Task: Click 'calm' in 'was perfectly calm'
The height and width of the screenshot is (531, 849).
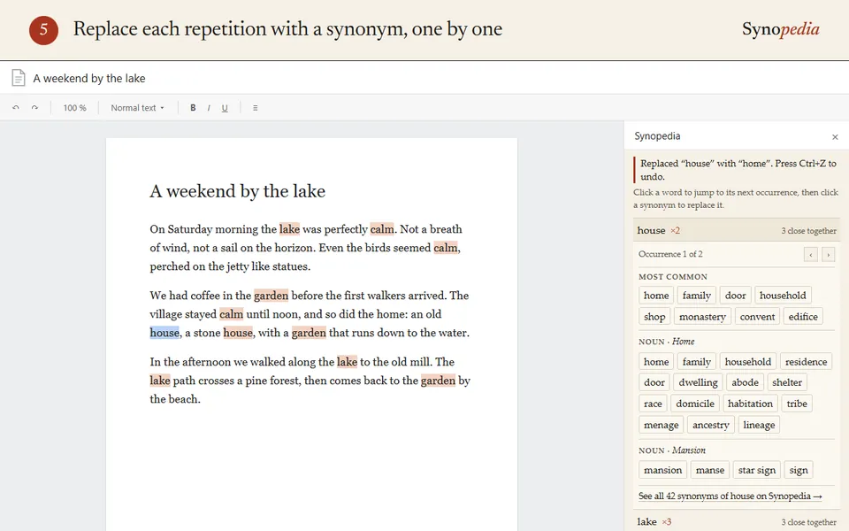Action: (x=382, y=229)
